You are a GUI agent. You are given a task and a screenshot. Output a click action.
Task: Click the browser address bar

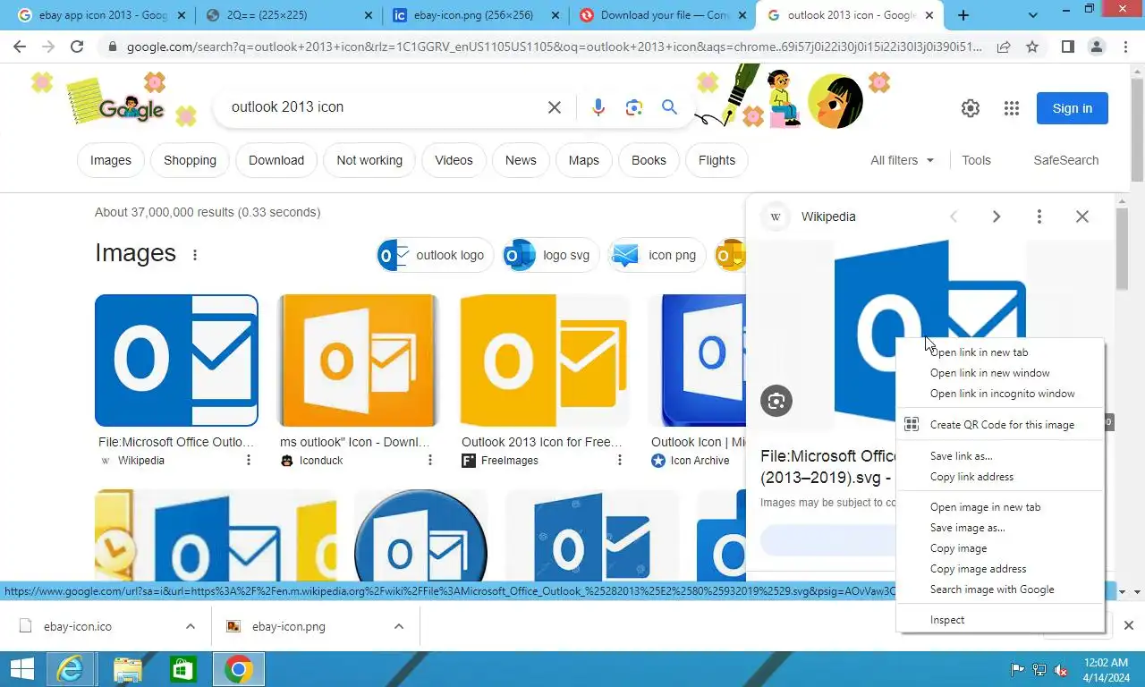[x=555, y=47]
